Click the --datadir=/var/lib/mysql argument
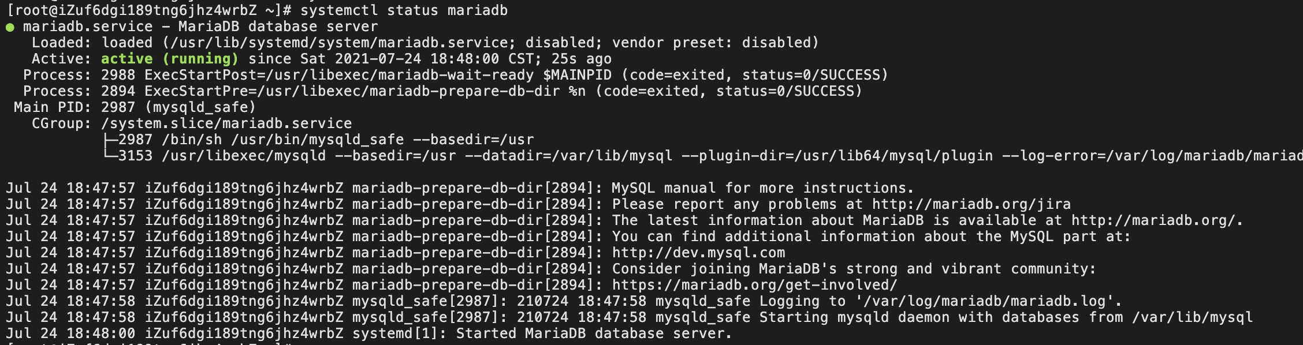 coord(569,156)
